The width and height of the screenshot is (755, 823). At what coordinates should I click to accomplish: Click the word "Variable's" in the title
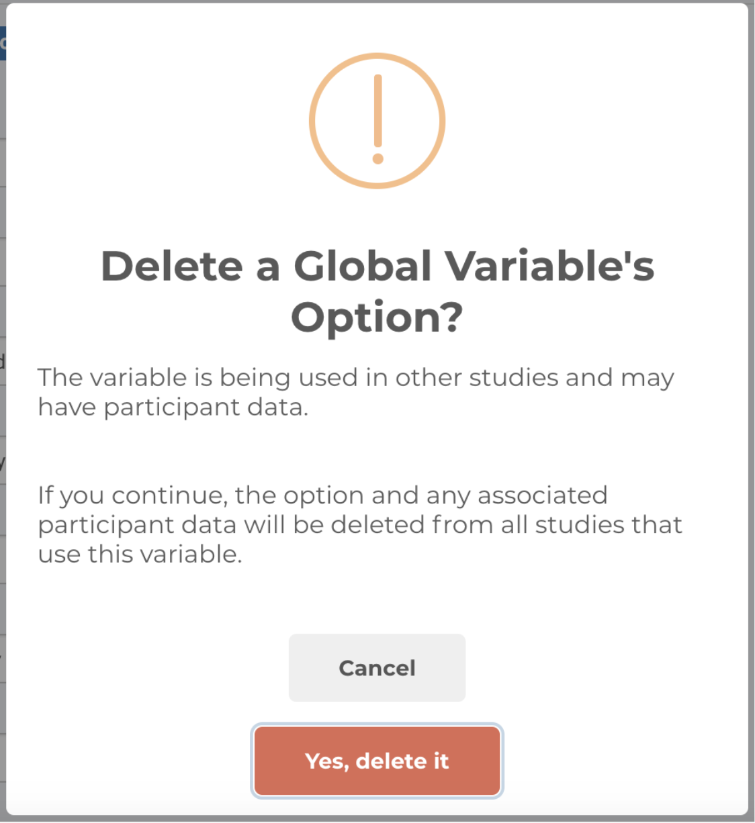coord(550,266)
